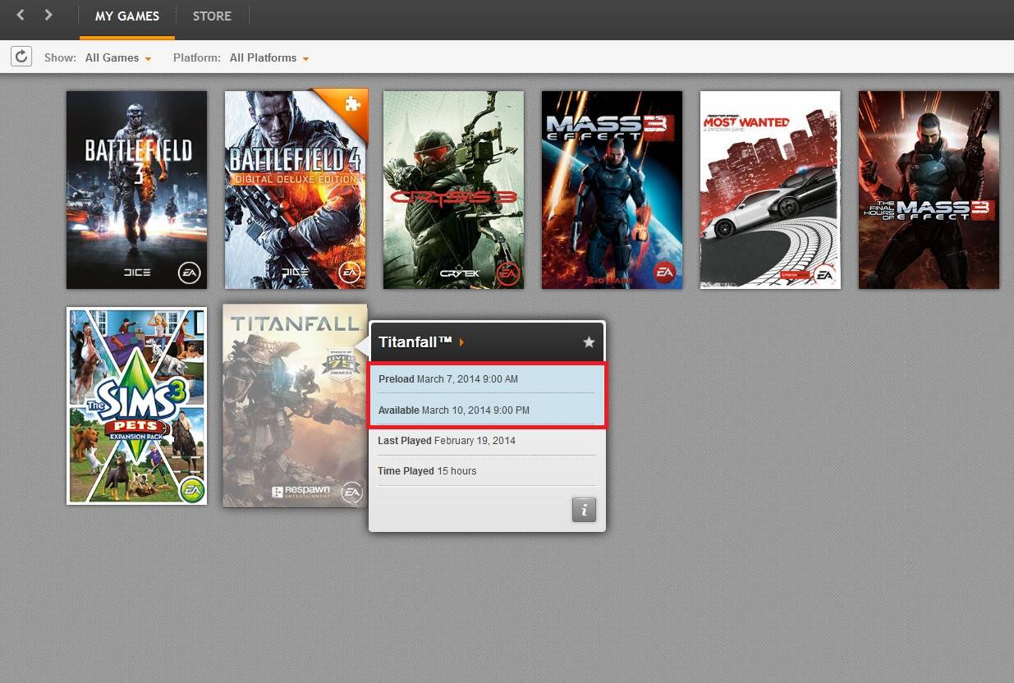Open Titanfall info with the i button
Viewport: 1014px width, 683px height.
click(x=584, y=510)
